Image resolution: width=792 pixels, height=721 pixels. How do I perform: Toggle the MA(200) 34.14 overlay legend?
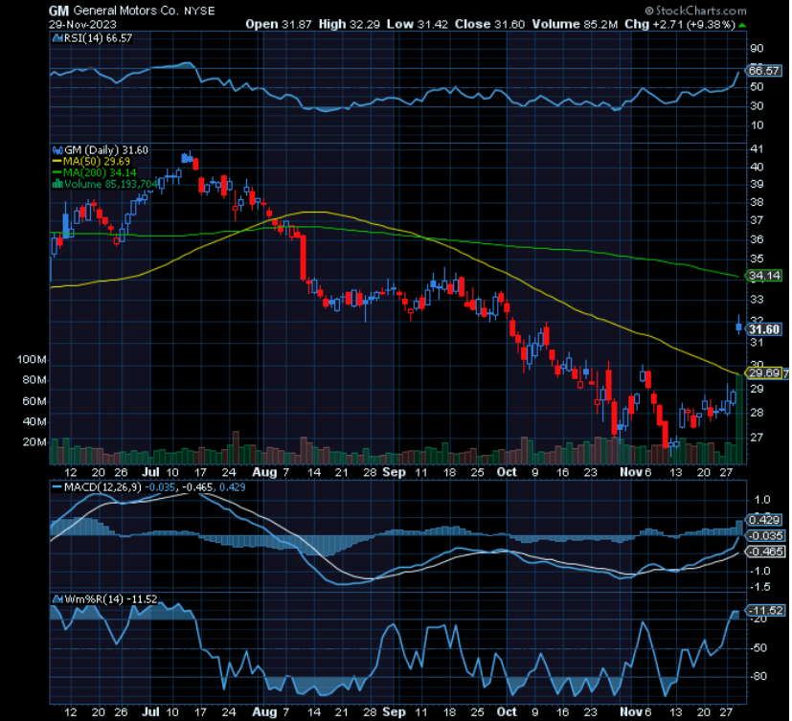pos(99,171)
